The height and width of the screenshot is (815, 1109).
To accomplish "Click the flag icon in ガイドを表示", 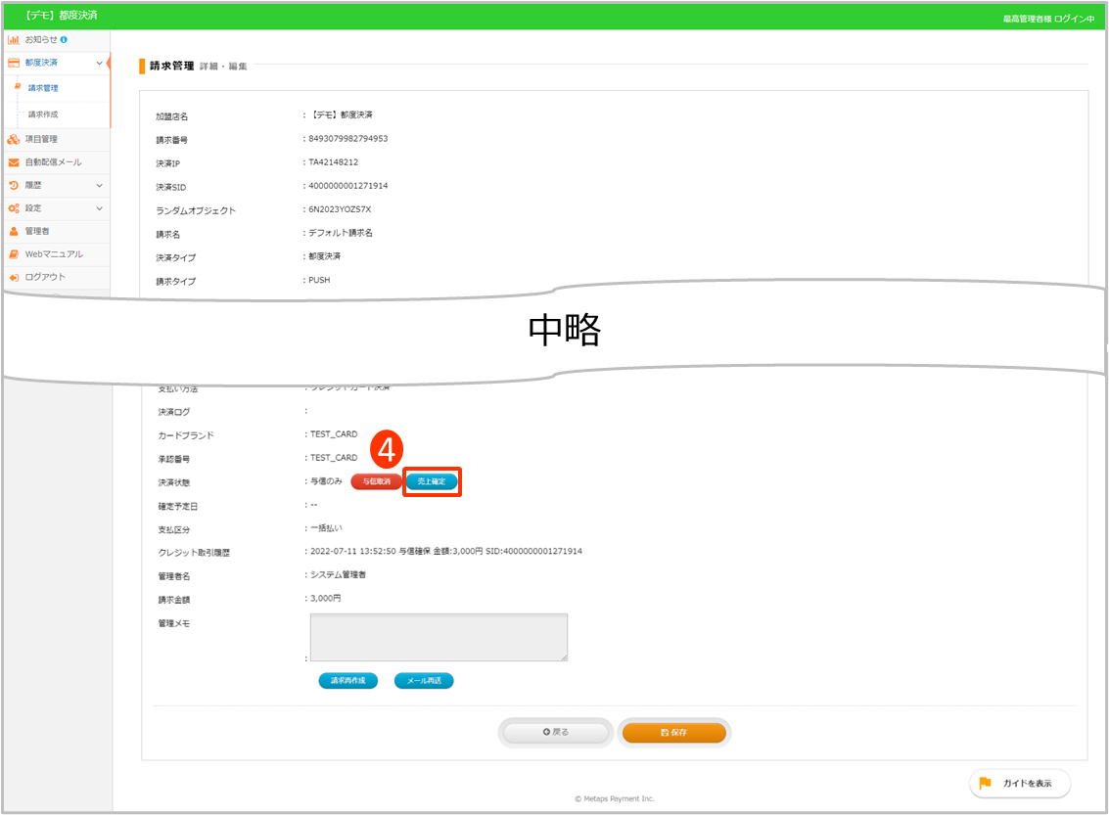I will pos(986,784).
